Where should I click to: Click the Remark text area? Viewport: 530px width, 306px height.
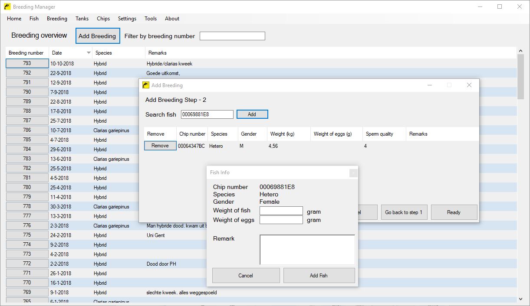(x=307, y=251)
